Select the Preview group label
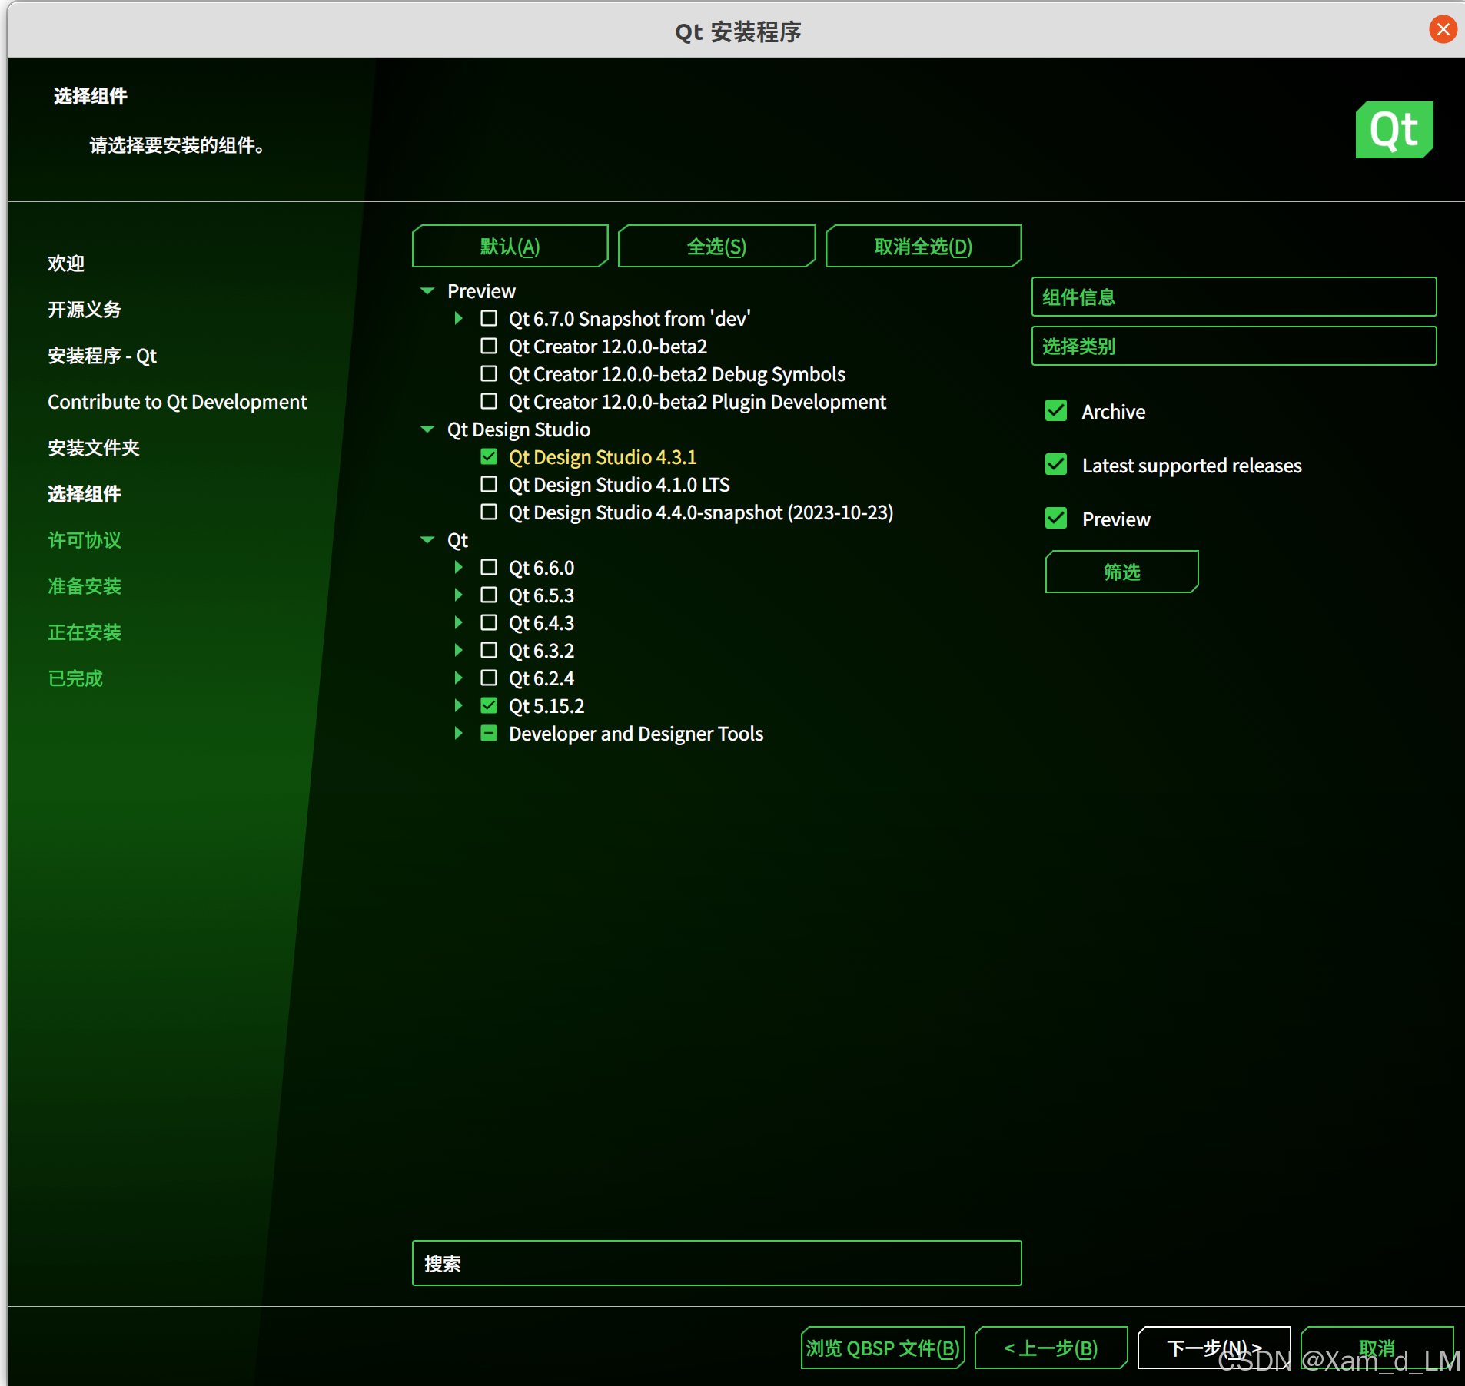The image size is (1465, 1386). click(481, 291)
